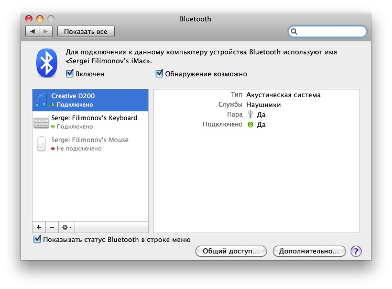The width and height of the screenshot is (392, 289).
Task: Click the green dot under Sergei Filimonov's Keyboard
Action: 53,126
